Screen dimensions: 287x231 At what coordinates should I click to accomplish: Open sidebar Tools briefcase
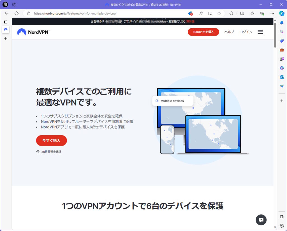(282, 50)
